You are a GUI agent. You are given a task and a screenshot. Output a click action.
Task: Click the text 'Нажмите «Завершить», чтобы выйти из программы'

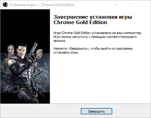(93, 48)
